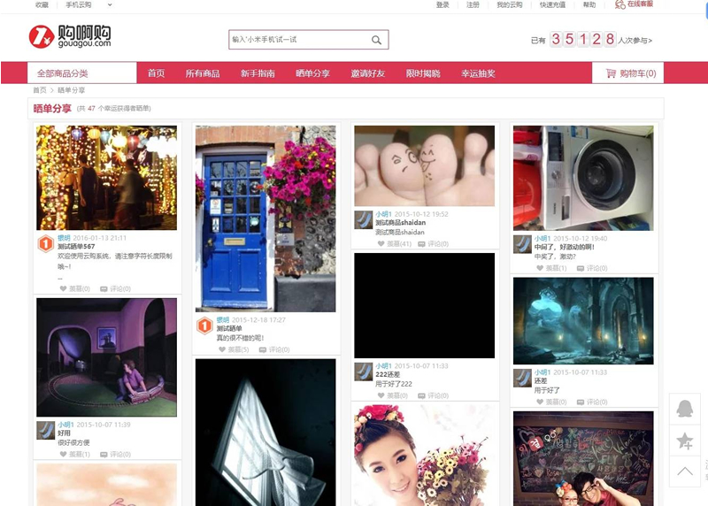Expand the 全部商品分类 category menu
Screen dimensions: 708x506
tap(81, 73)
